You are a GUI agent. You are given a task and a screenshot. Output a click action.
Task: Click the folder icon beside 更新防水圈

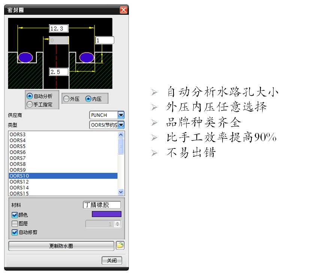coord(120,246)
